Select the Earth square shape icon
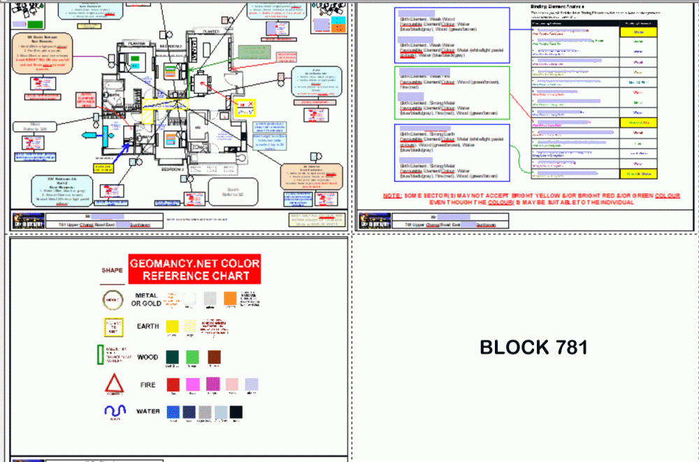699x462 pixels. [113, 326]
